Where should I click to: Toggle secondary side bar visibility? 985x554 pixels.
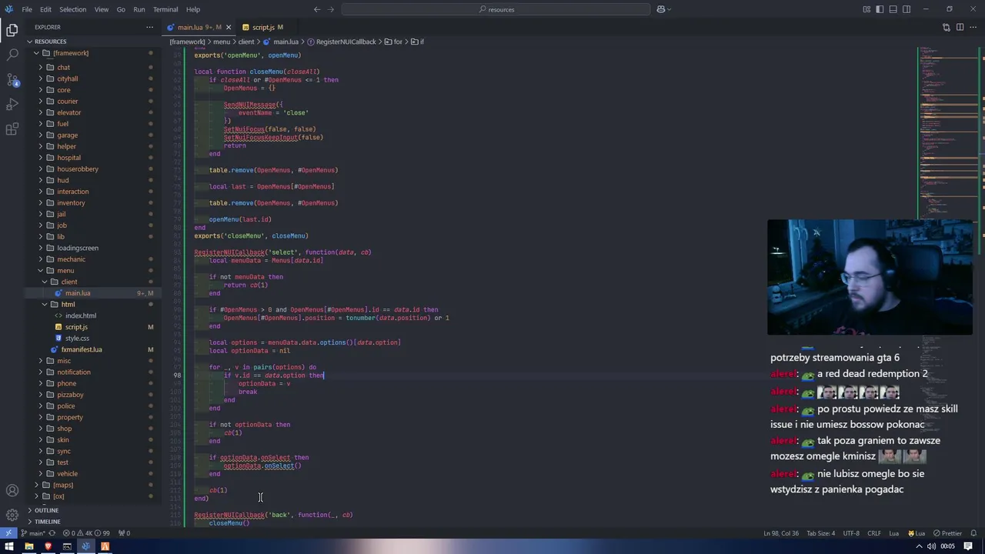tap(907, 9)
